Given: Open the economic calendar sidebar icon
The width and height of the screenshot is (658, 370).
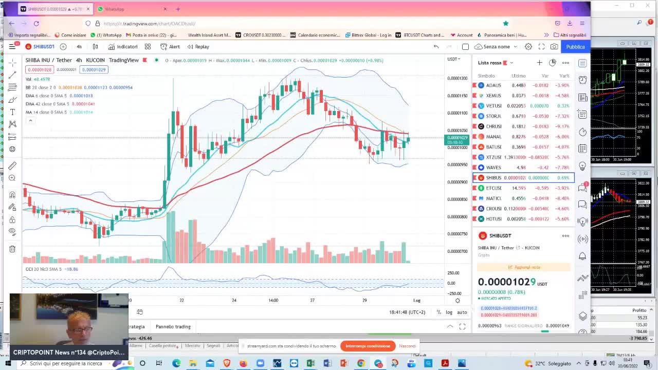Looking at the screenshot, I should tap(582, 149).
